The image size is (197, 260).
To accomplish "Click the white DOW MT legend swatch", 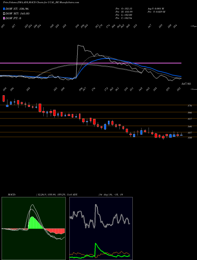I will click(4, 14).
